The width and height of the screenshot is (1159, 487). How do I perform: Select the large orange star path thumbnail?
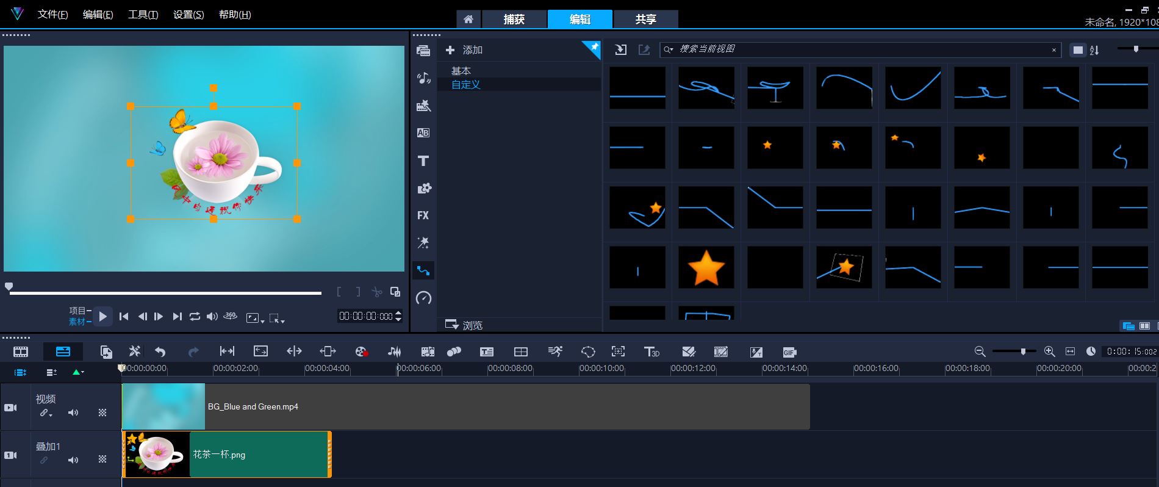[x=706, y=267]
